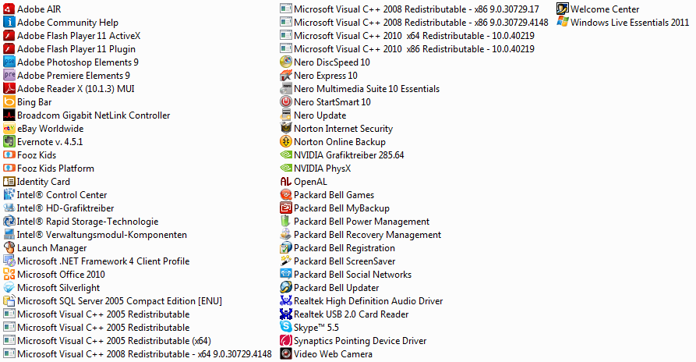
Task: Click the Identity Card icon
Action: coord(9,182)
